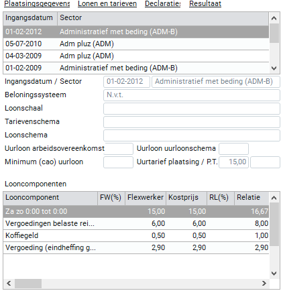Click the horizontal scroll left arrow
Viewport: 281px width, 293px height.
pos(9,284)
